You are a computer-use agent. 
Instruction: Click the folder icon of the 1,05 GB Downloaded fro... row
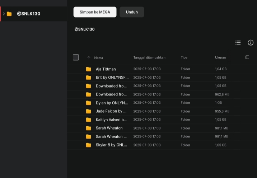click(89, 86)
